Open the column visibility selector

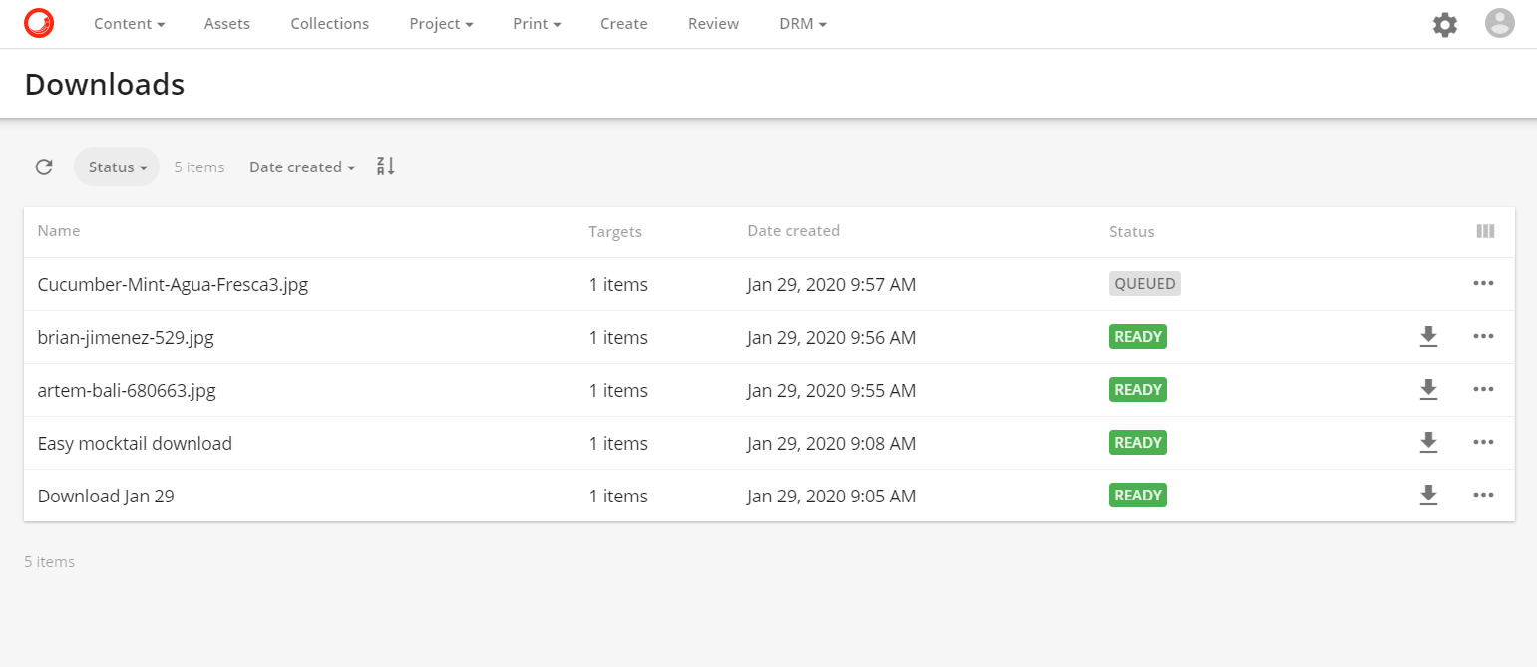1485,231
